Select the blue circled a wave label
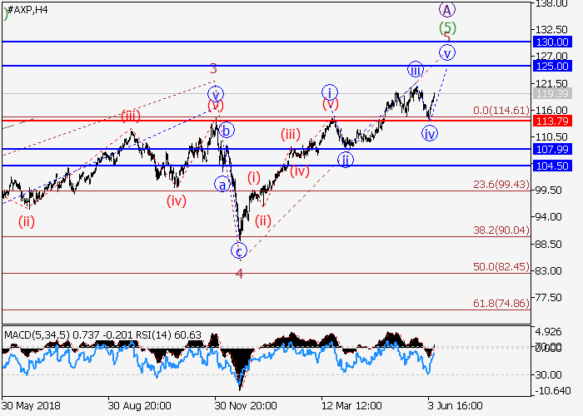The width and height of the screenshot is (583, 416). (x=222, y=184)
